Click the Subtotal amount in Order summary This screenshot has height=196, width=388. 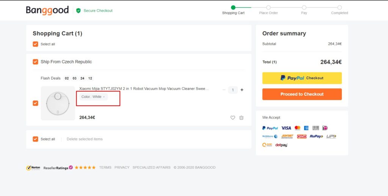pos(335,44)
